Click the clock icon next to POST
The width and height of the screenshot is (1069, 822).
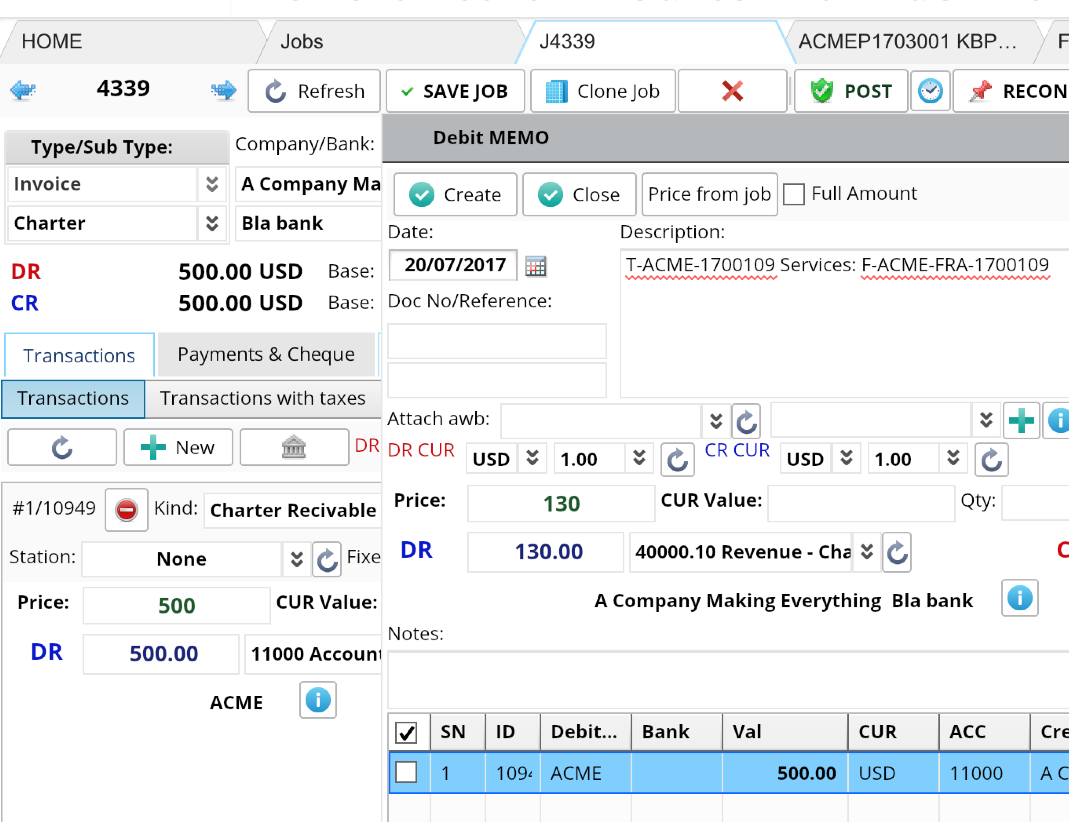pos(930,91)
